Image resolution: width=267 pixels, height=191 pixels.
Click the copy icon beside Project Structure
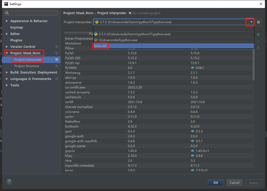pos(57,66)
